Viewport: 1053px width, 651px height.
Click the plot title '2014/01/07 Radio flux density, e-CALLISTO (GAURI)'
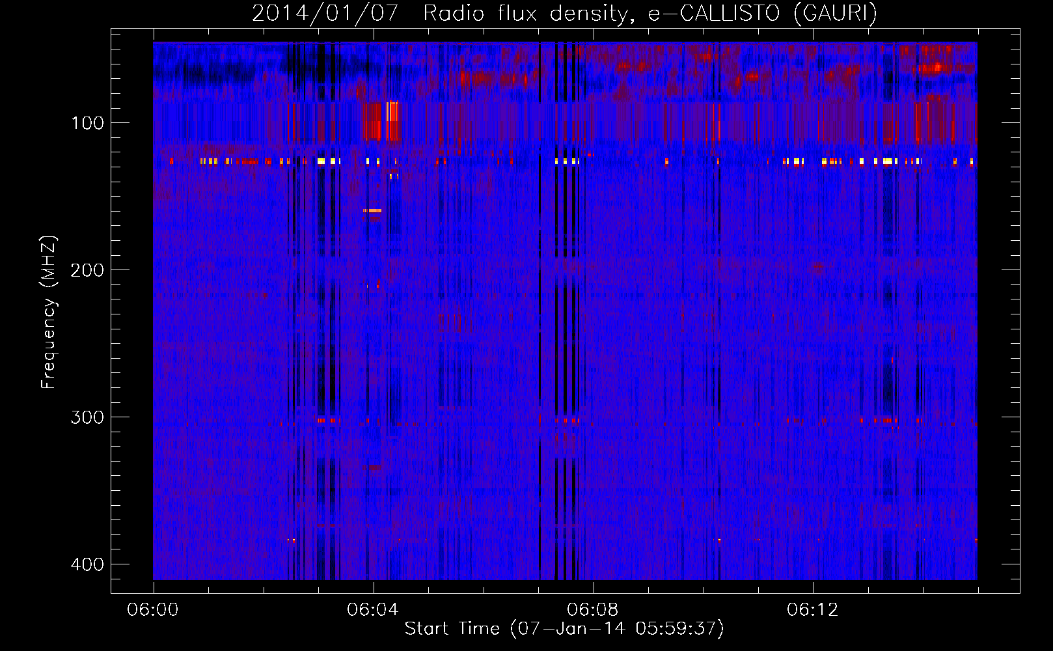(x=564, y=13)
